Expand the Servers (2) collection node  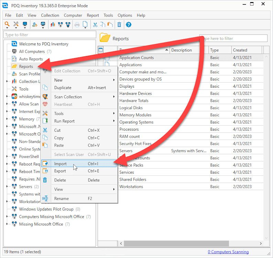(x=7, y=186)
